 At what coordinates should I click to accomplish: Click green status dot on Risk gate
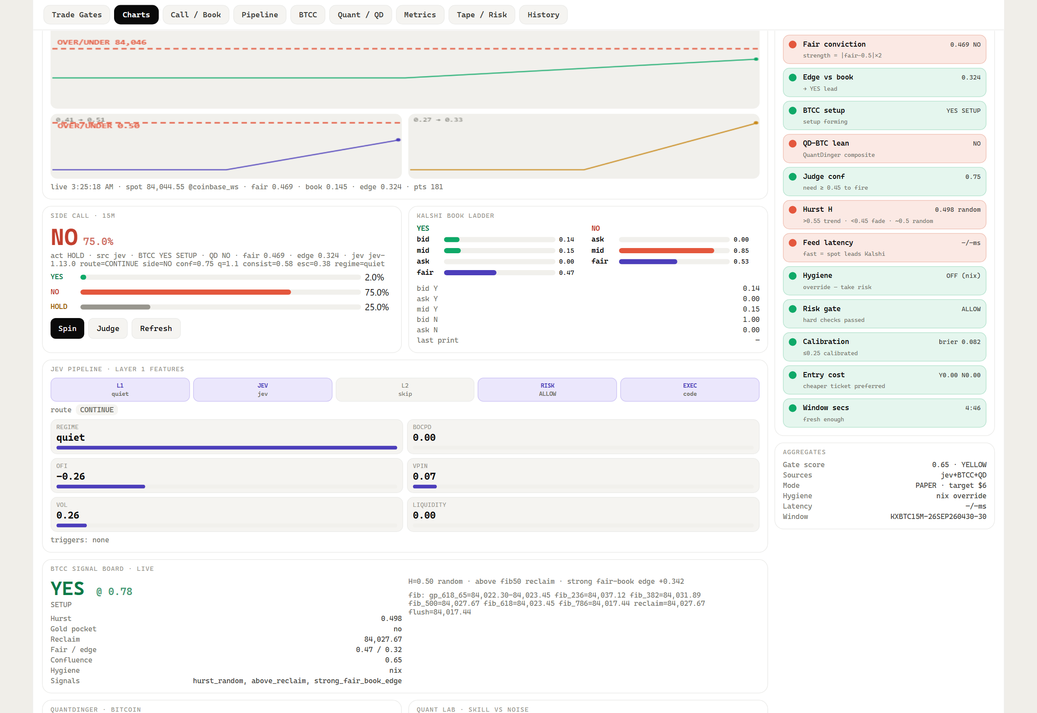point(793,309)
